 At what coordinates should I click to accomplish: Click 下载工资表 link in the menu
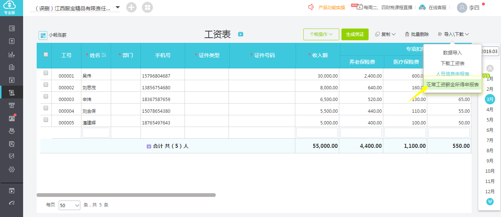tap(452, 63)
